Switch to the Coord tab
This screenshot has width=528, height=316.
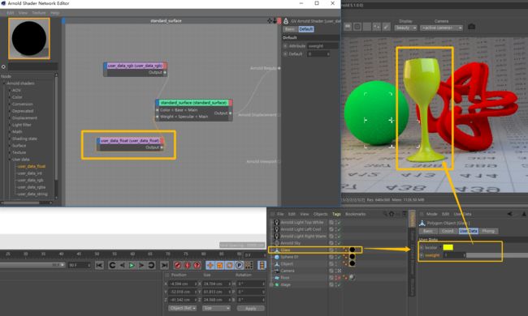click(x=448, y=231)
